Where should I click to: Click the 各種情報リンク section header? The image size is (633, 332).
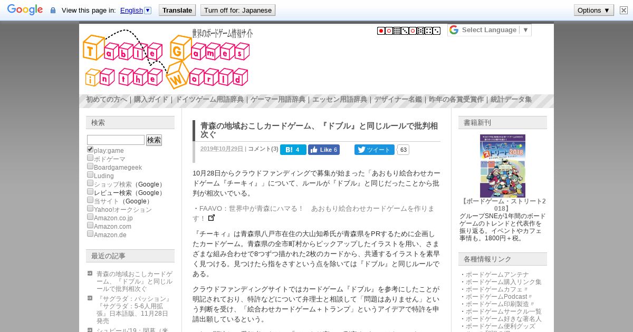pos(503,259)
